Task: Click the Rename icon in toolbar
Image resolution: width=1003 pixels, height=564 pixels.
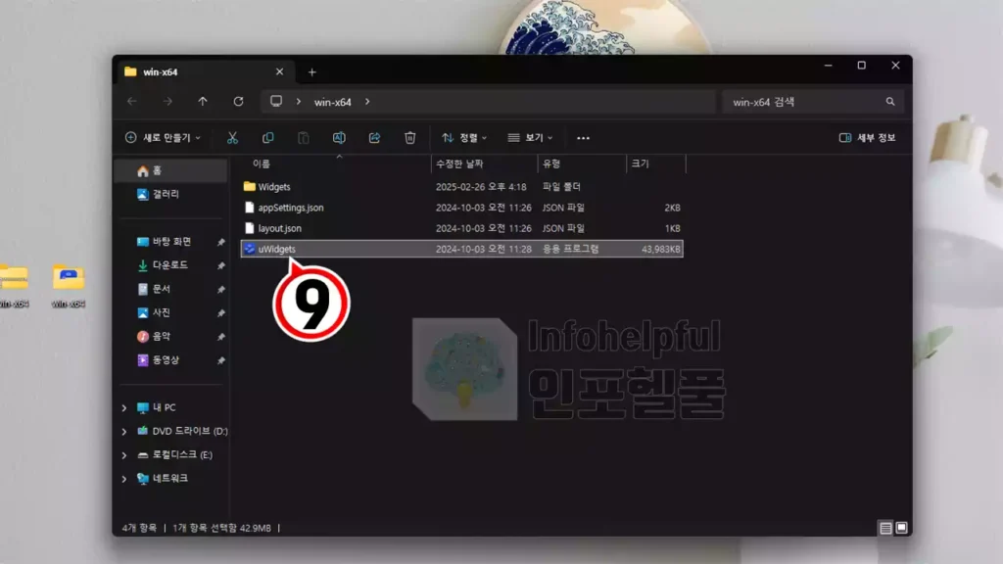Action: pyautogui.click(x=339, y=137)
